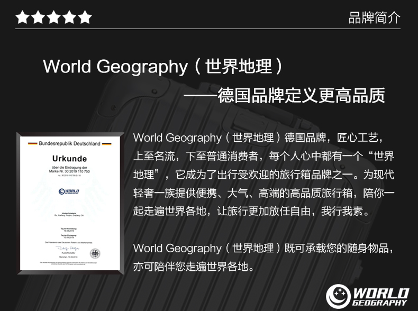Click the subtitle 德国品牌定义更高品质
This screenshot has height=311, width=418.
[x=302, y=95]
